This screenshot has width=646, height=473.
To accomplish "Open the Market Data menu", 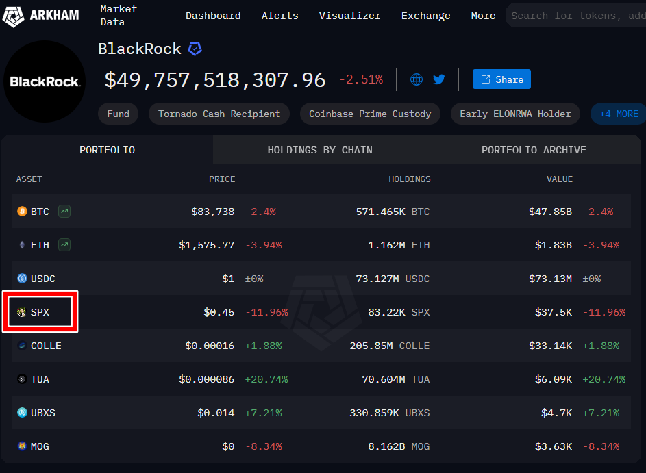I will tap(119, 16).
